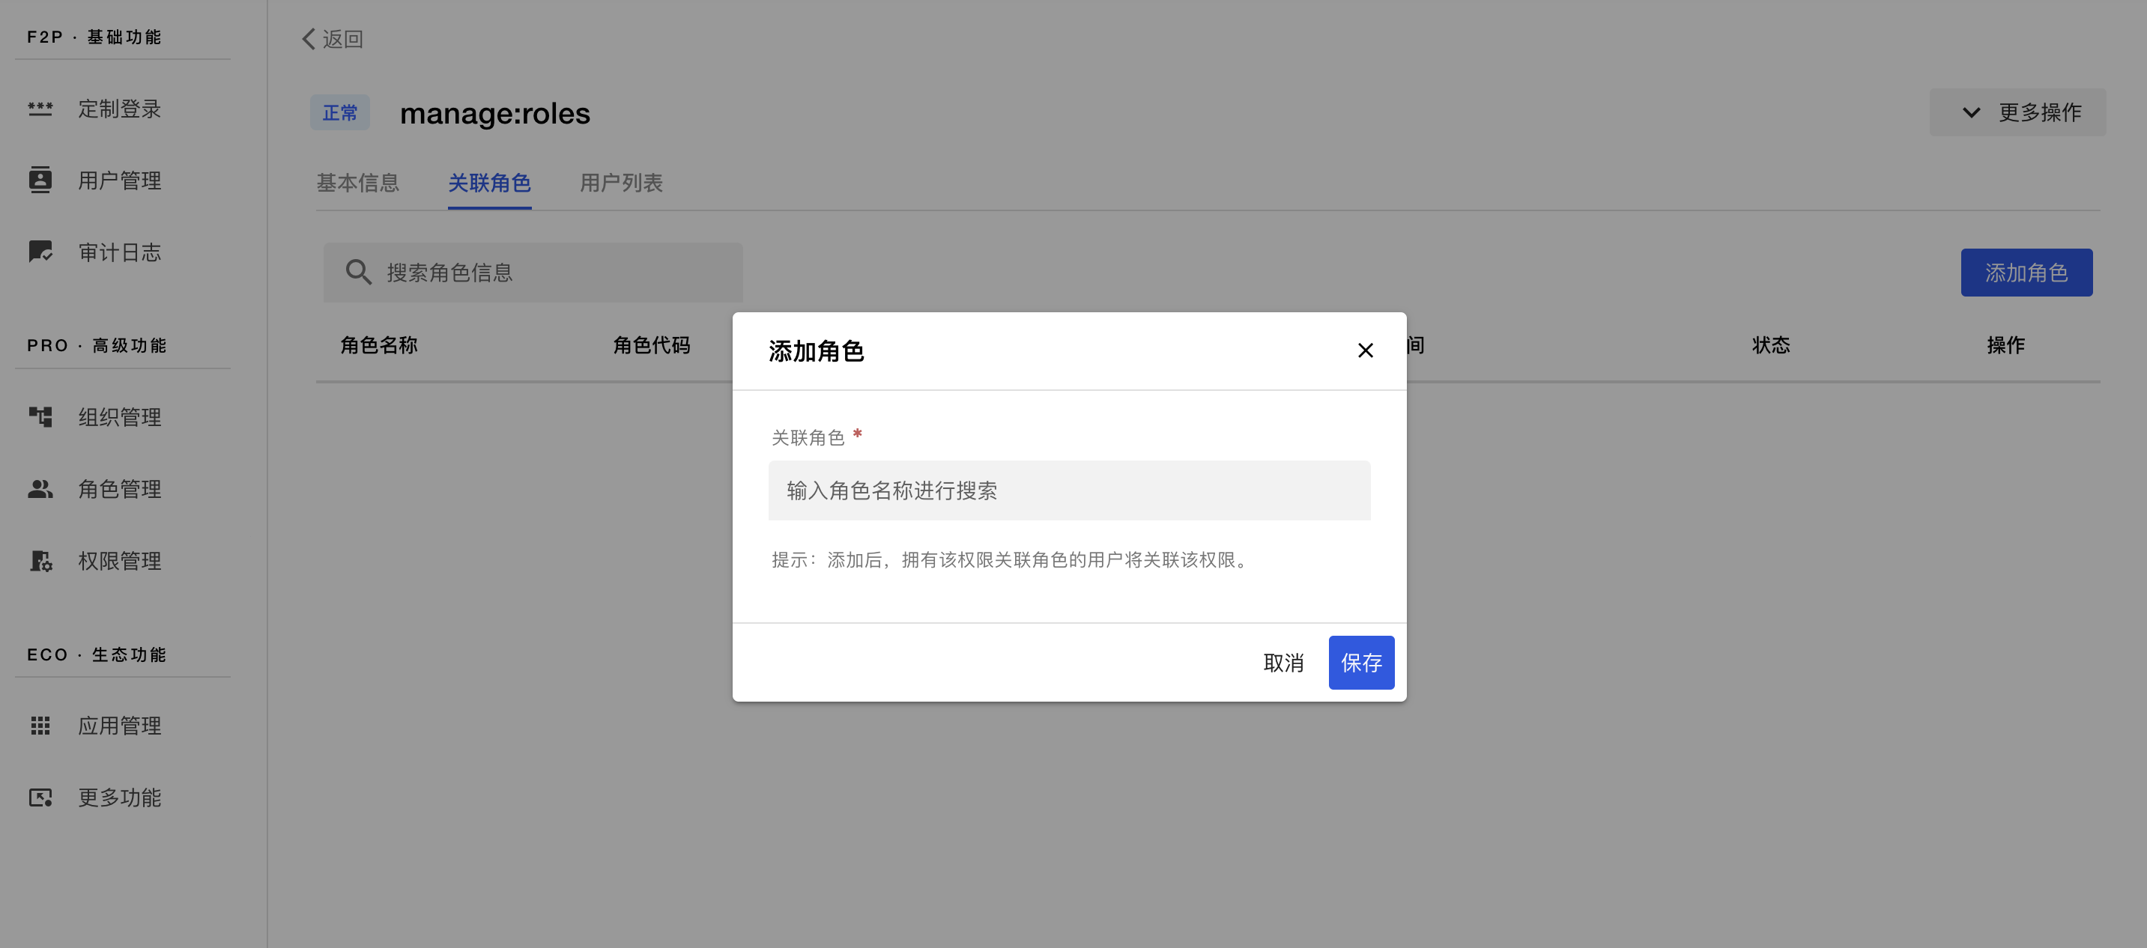Click the back chevron arrow icon
Screen dimensions: 2147x948
point(309,38)
